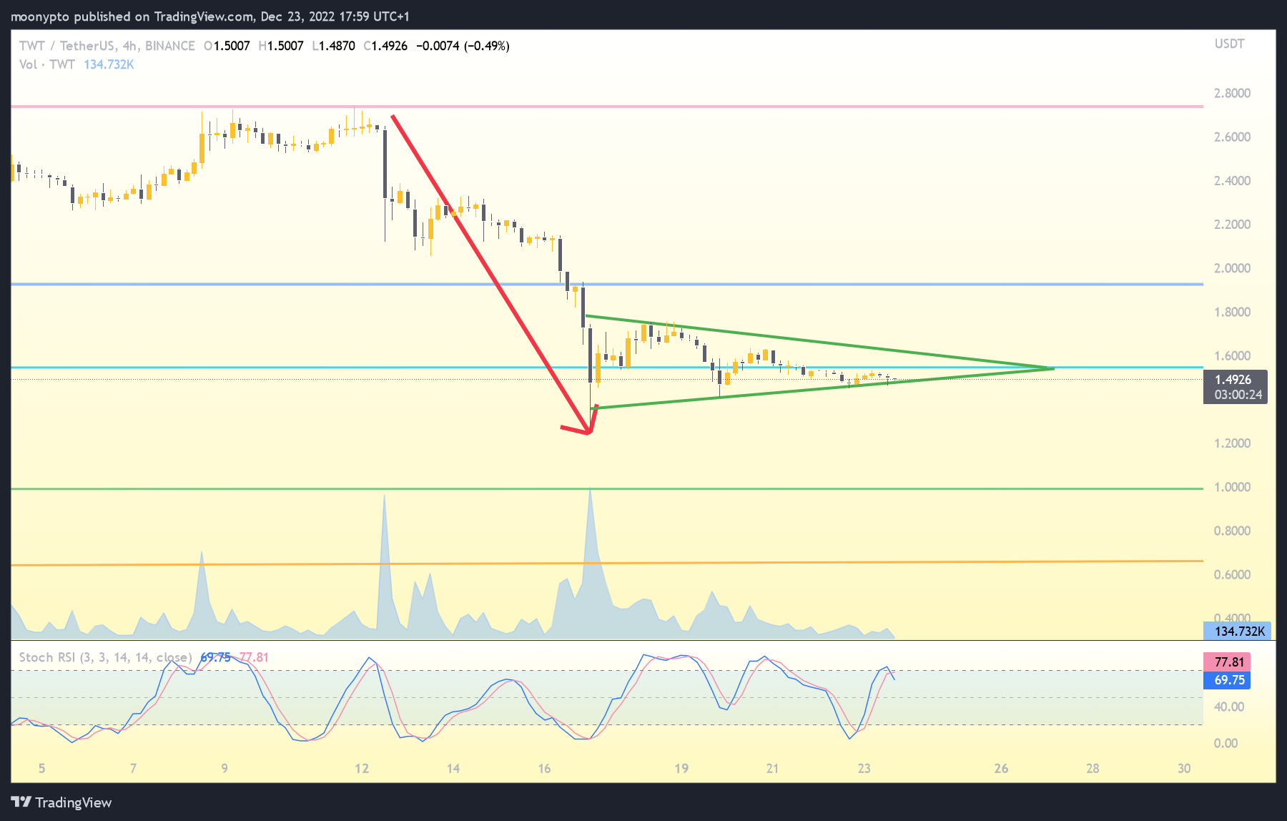Image resolution: width=1287 pixels, height=821 pixels.
Task: Click the 'TWT / TetherUS, 4h, BINANCE' symbol title
Action: (107, 46)
